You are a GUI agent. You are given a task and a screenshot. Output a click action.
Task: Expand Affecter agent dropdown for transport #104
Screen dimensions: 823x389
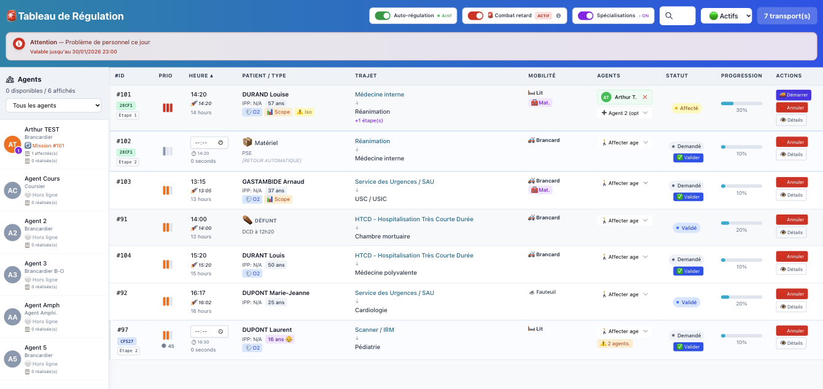pyautogui.click(x=625, y=257)
